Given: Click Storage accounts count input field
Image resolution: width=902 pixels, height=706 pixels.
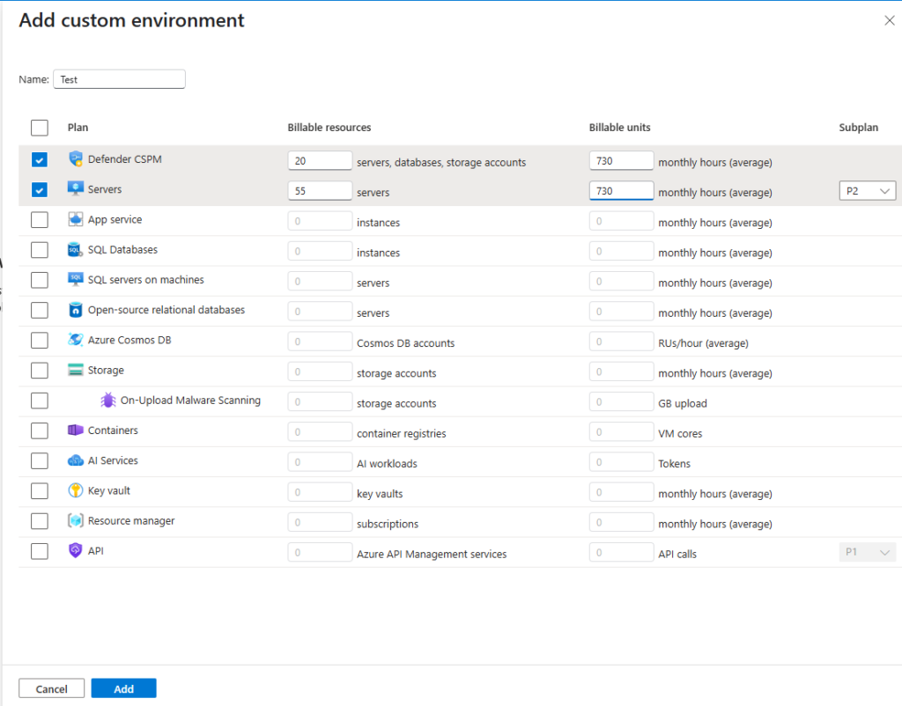Looking at the screenshot, I should pos(320,371).
